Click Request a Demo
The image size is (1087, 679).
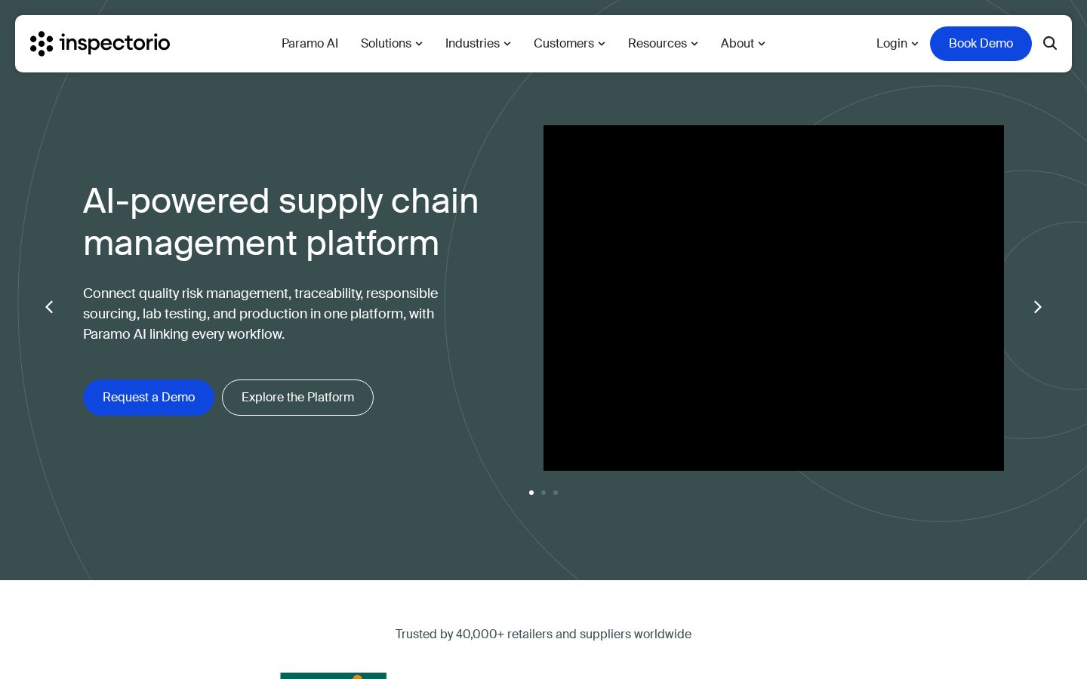tap(149, 398)
